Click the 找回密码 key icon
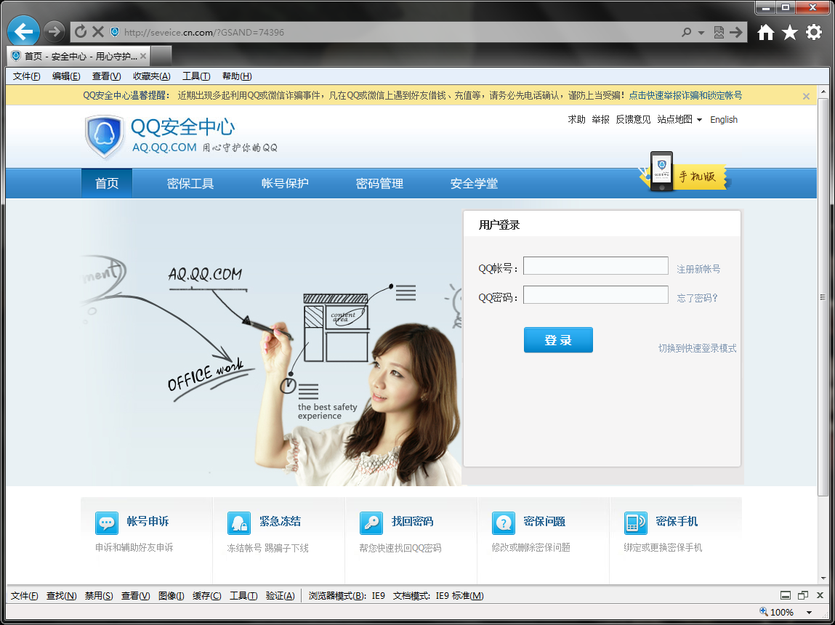Image resolution: width=835 pixels, height=625 pixels. (x=371, y=523)
